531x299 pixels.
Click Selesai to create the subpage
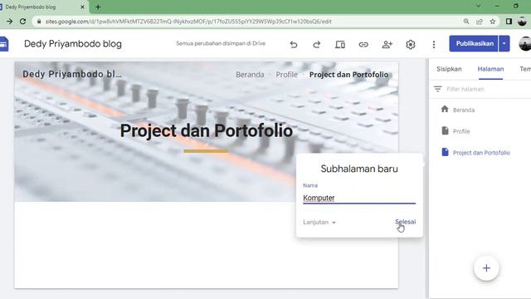pyautogui.click(x=406, y=222)
